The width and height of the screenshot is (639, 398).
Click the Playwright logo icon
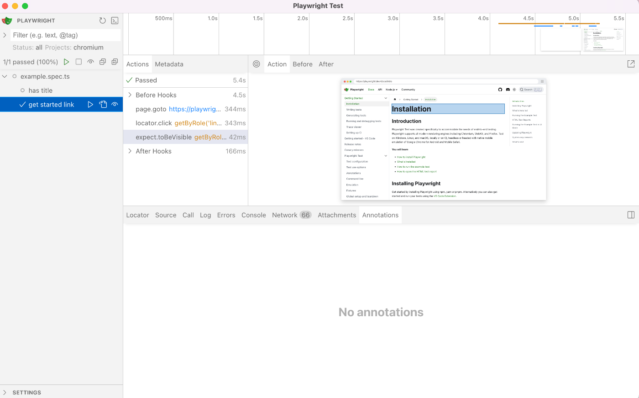tap(7, 21)
